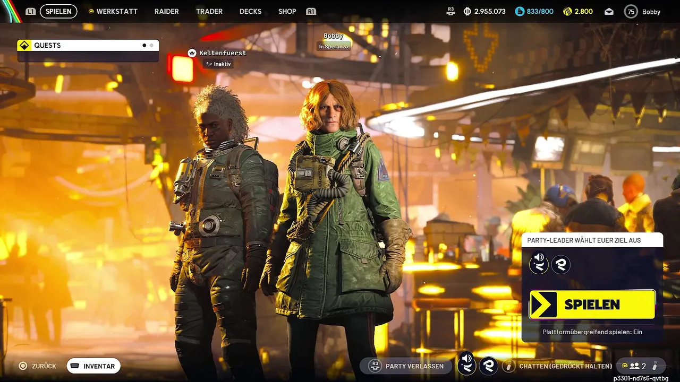Click the R3 icon on PARTY VERLASSEN
Image resolution: width=680 pixels, height=382 pixels.
(x=375, y=366)
